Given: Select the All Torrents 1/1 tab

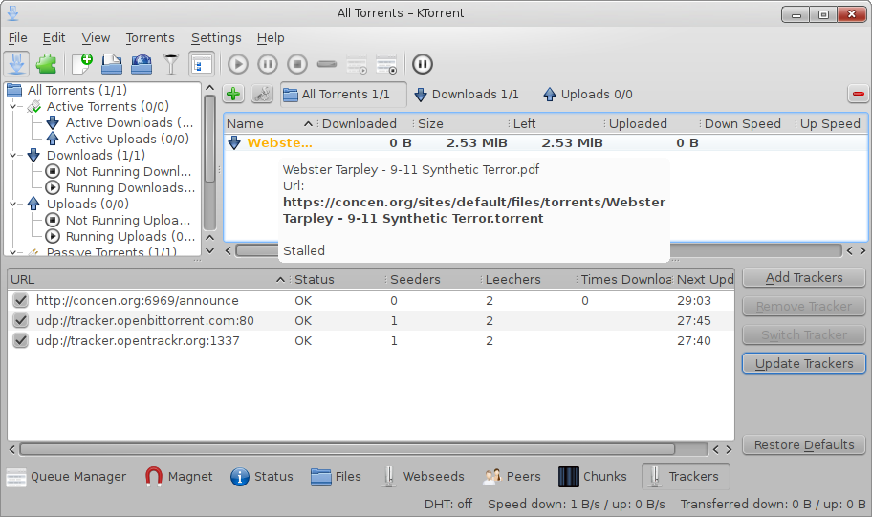Looking at the screenshot, I should click(343, 94).
